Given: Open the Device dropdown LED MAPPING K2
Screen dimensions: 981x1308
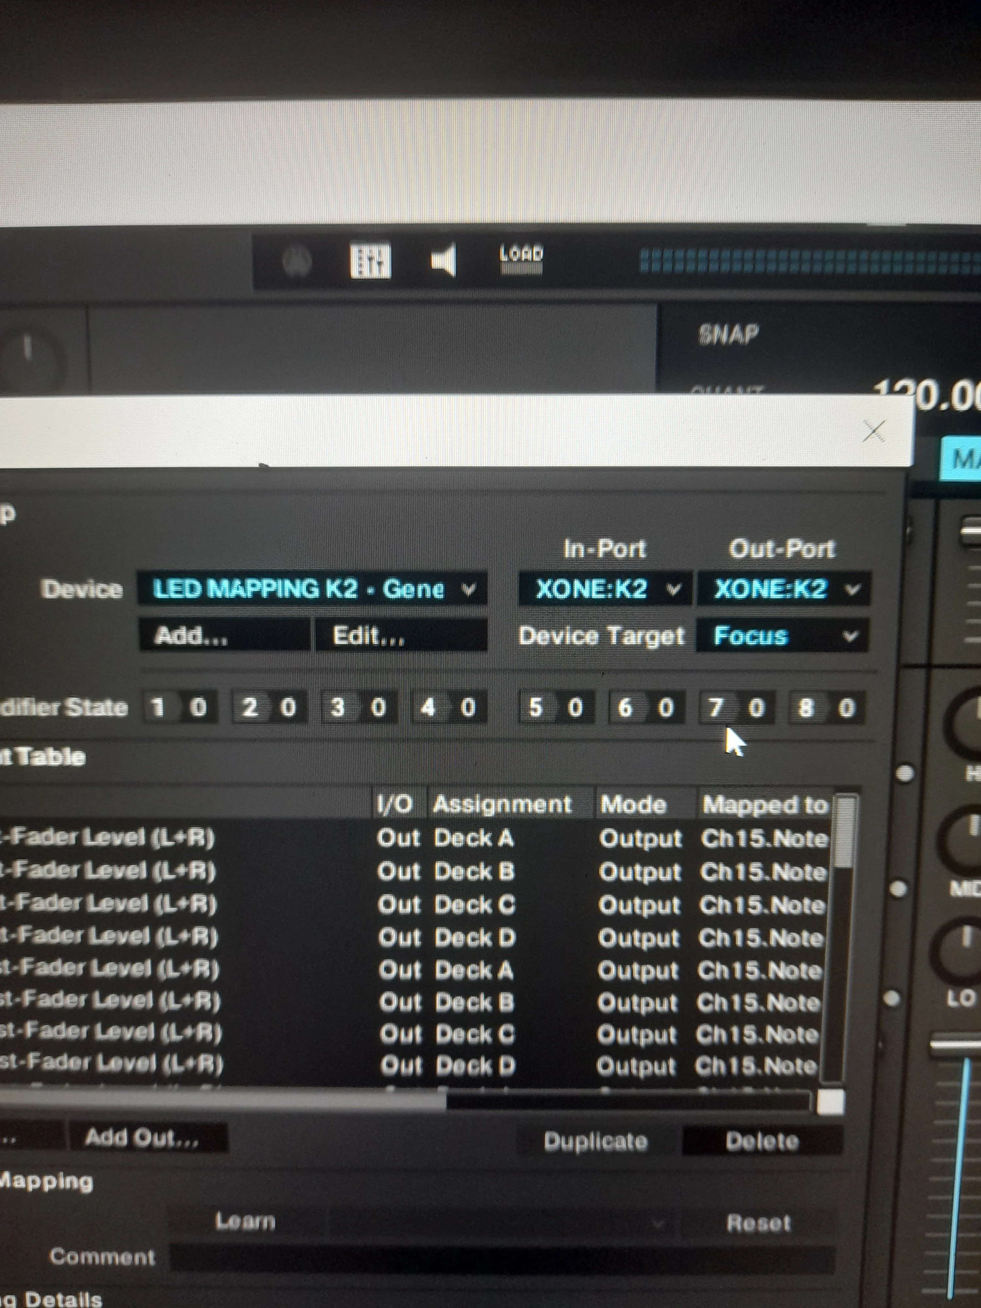Looking at the screenshot, I should [x=312, y=589].
